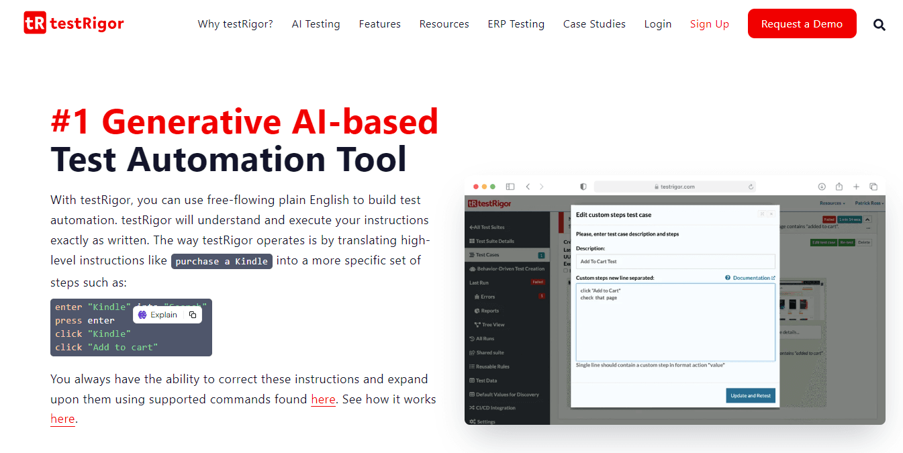Click the testRigor logo in top-left corner
903x453 pixels.
tap(74, 23)
